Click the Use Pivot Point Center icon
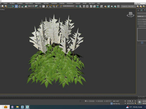 point(36,6)
